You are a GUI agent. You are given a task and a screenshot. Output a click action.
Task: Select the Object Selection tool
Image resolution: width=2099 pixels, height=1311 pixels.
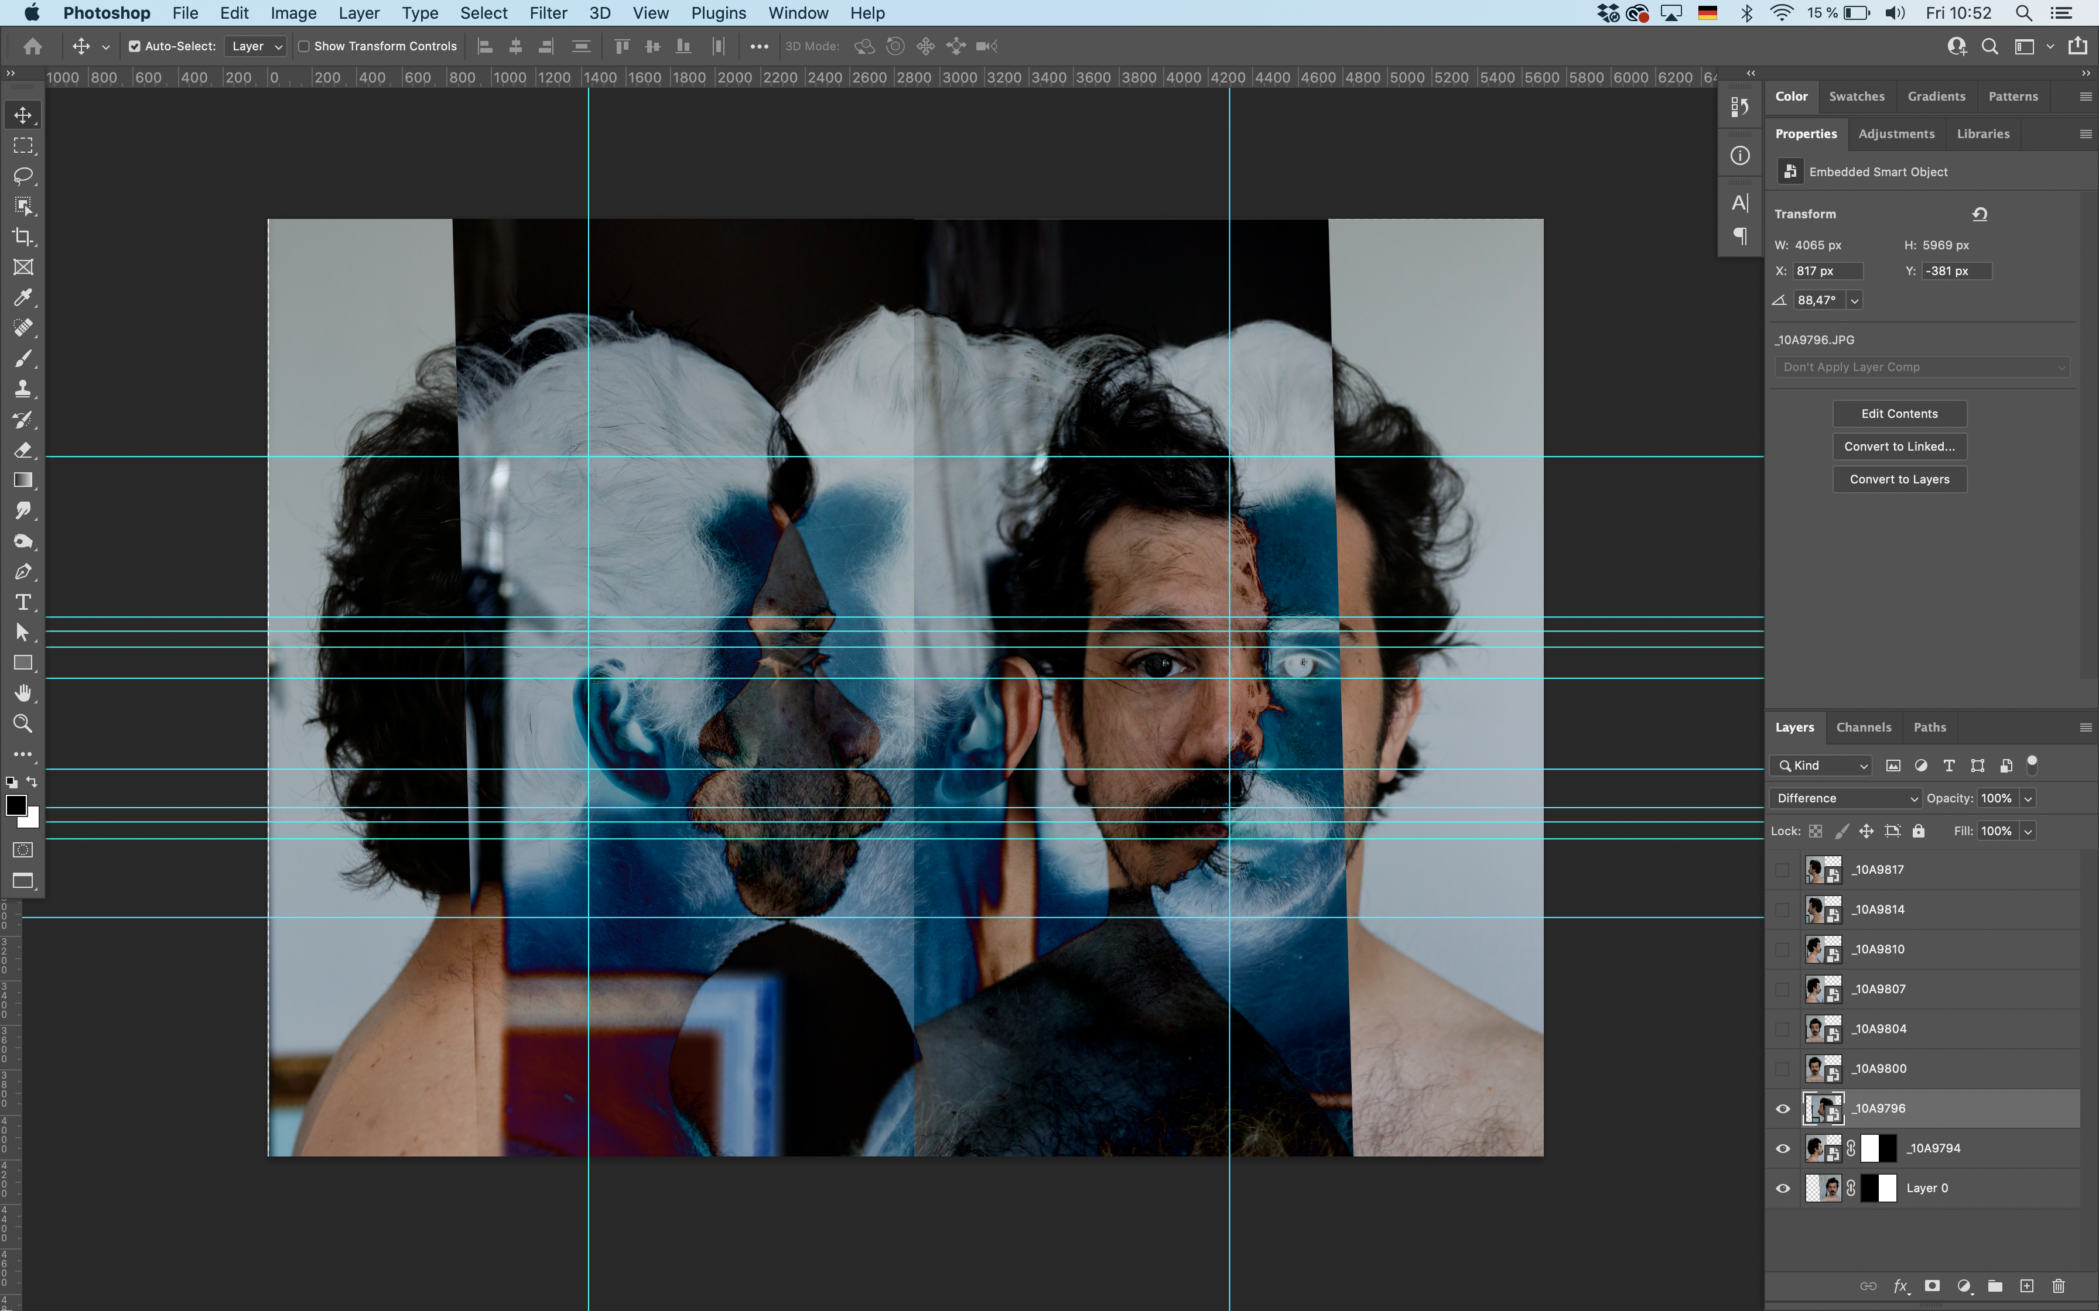point(23,207)
